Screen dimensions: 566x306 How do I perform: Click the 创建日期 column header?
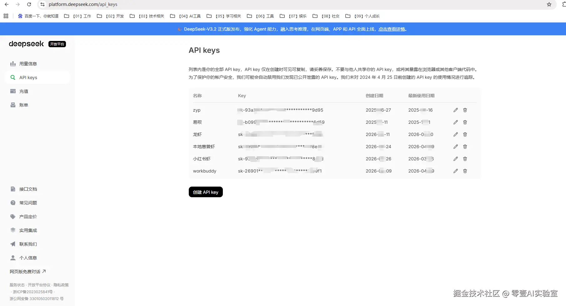coord(374,96)
